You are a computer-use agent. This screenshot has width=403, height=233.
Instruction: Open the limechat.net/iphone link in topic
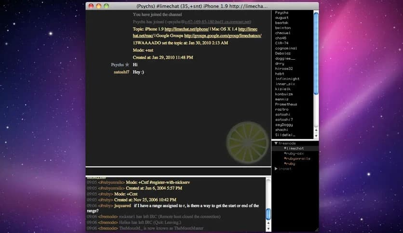pyautogui.click(x=187, y=29)
